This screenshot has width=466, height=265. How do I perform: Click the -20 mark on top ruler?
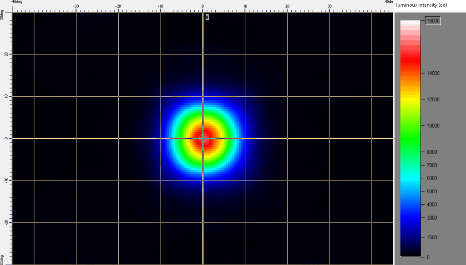pos(118,6)
